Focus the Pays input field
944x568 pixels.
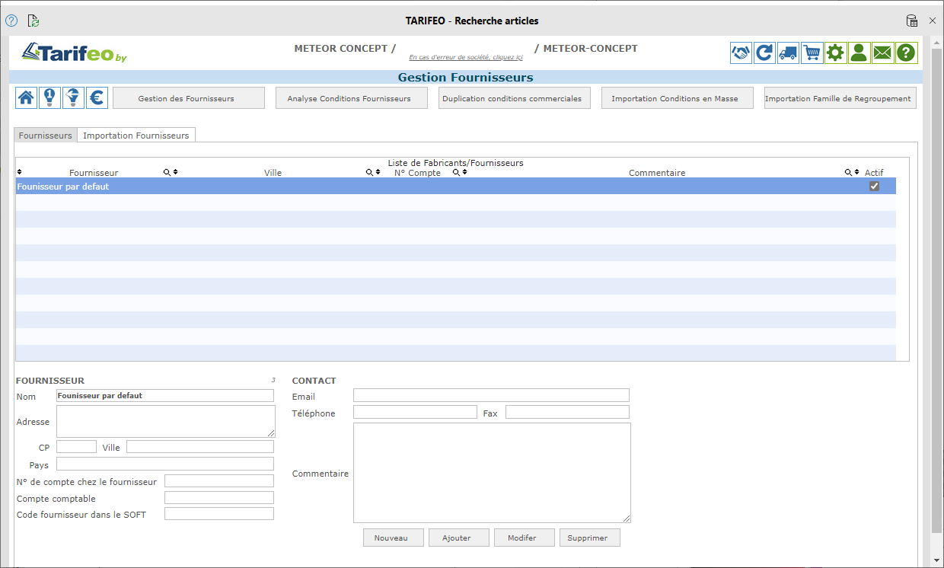click(x=165, y=464)
